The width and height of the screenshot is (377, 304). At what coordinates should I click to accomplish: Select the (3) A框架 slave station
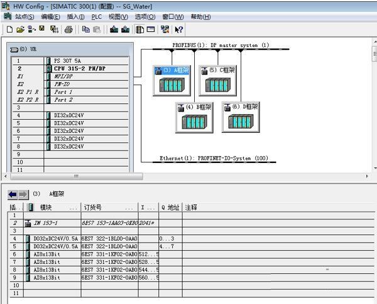tap(172, 81)
